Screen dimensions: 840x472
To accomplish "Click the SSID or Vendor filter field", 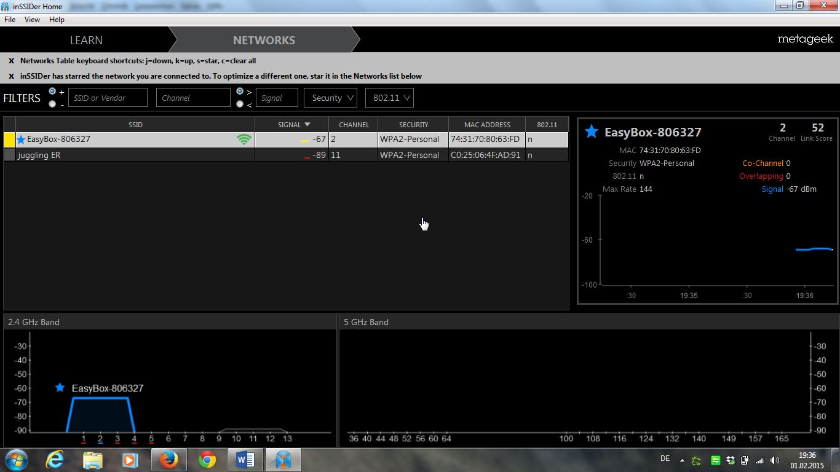I will coord(108,98).
